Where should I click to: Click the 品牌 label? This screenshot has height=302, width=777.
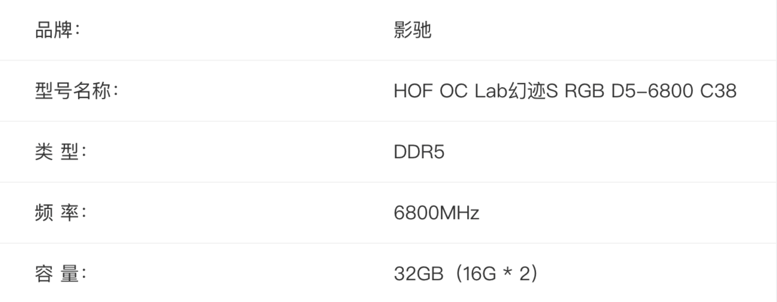pos(54,30)
